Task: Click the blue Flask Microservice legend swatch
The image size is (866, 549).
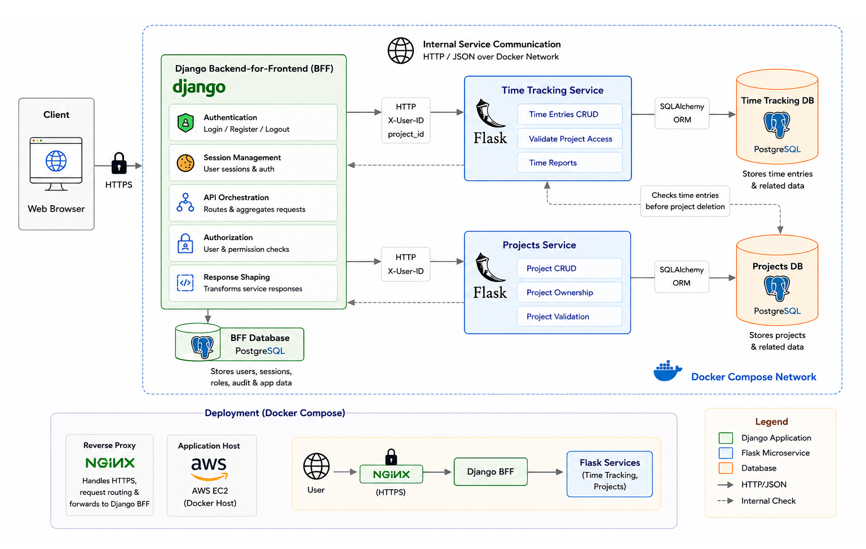Action: [x=726, y=453]
